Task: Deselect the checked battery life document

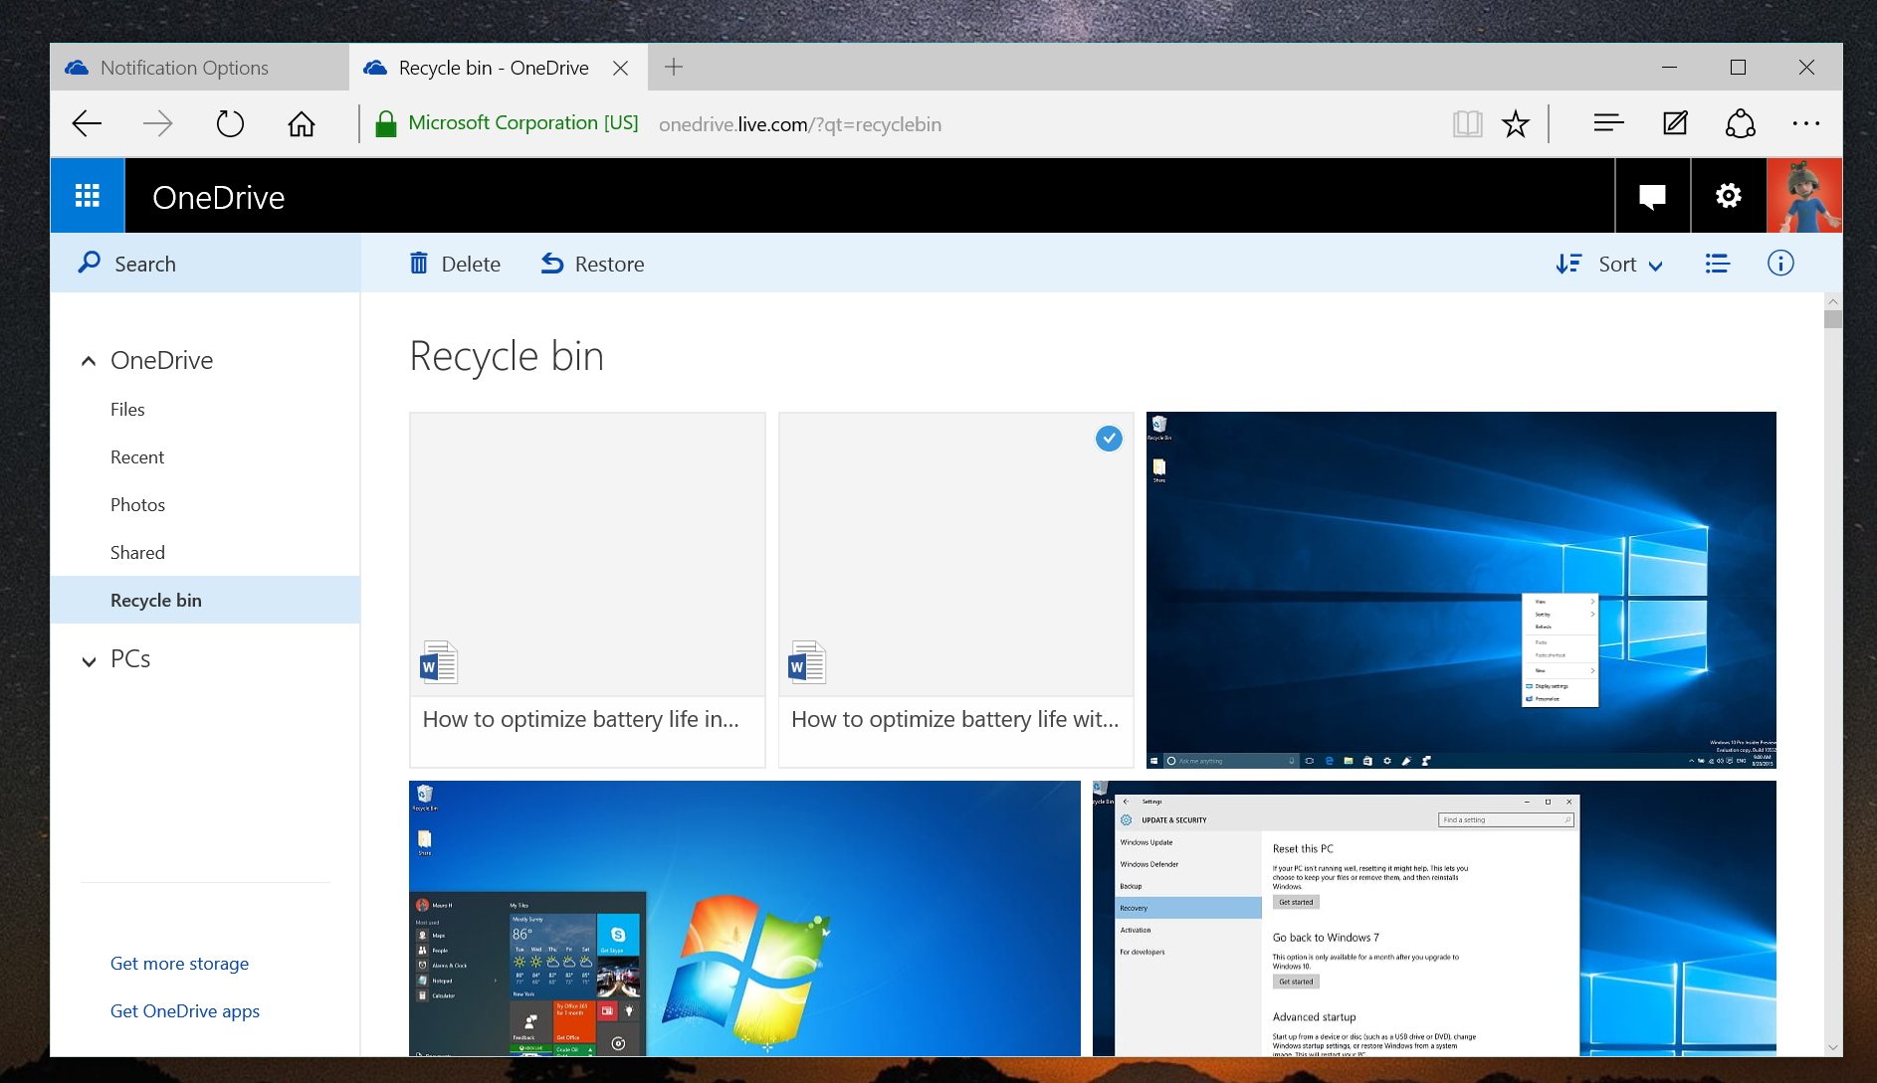Action: [1109, 438]
